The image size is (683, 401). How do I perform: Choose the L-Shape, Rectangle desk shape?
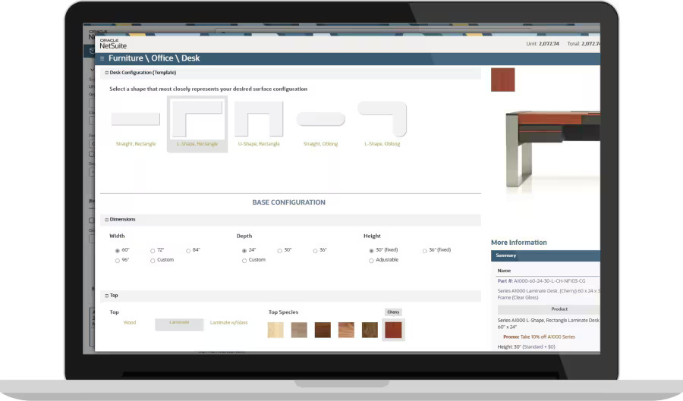tap(197, 124)
